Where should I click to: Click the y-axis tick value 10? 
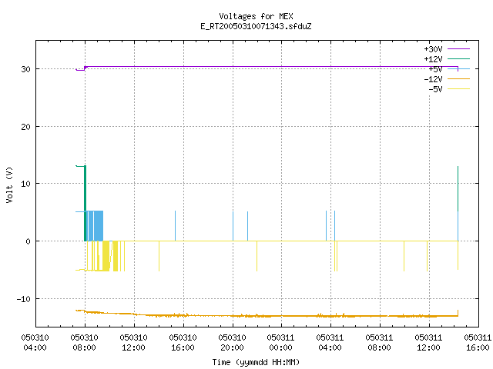click(25, 184)
